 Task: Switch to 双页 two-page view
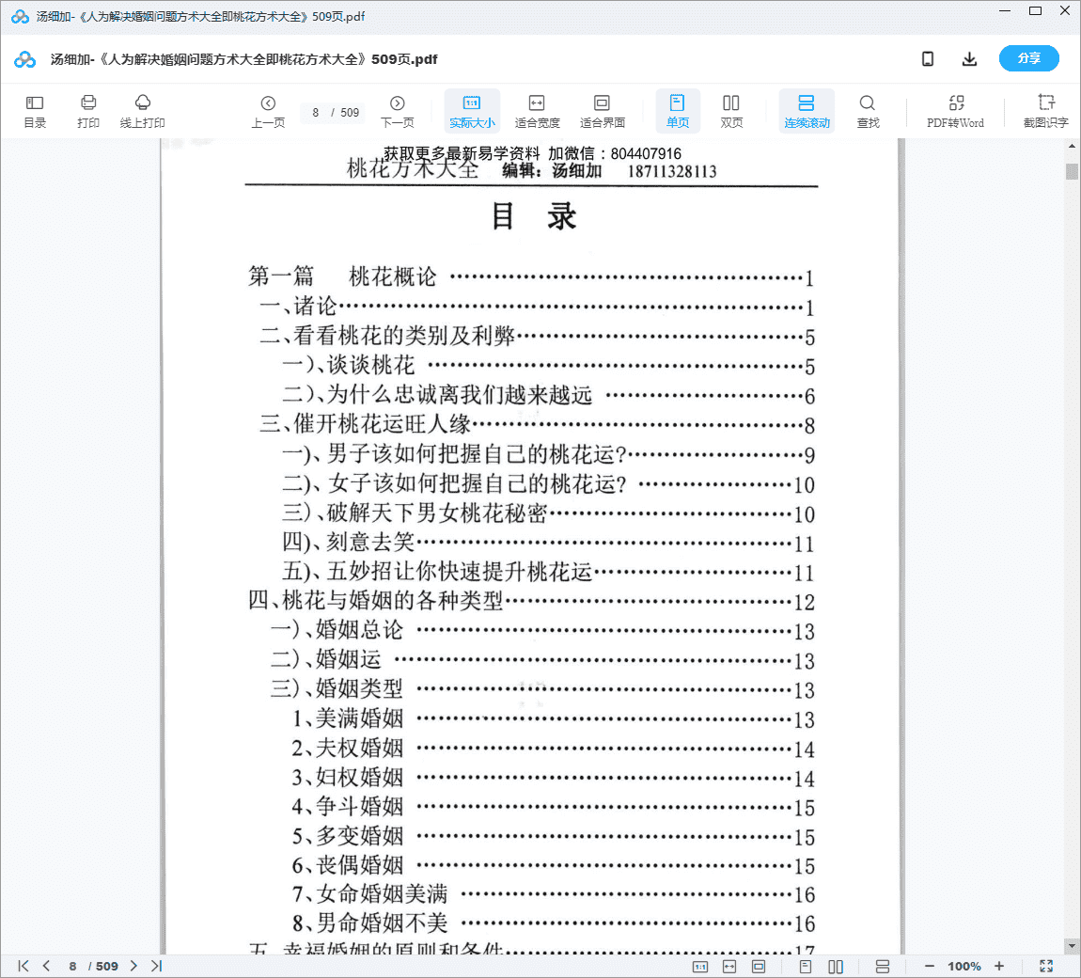pos(731,111)
